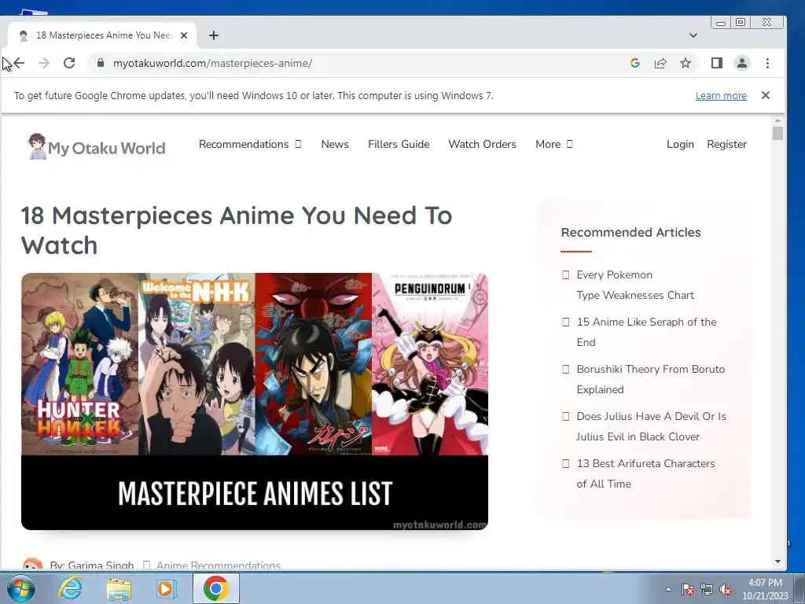Open 13 Best Arifureta Characters article
This screenshot has height=604, width=805.
(645, 473)
